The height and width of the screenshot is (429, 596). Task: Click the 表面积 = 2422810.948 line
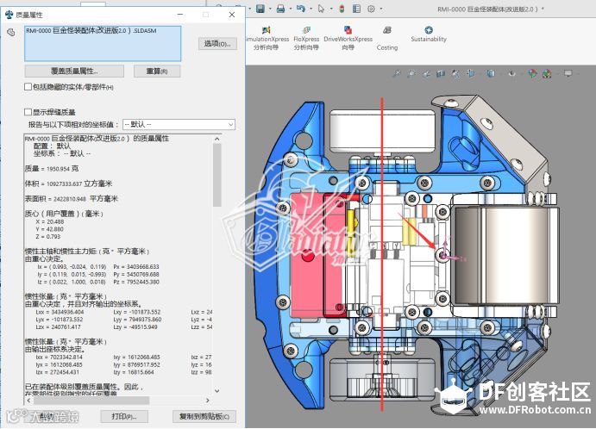click(72, 199)
